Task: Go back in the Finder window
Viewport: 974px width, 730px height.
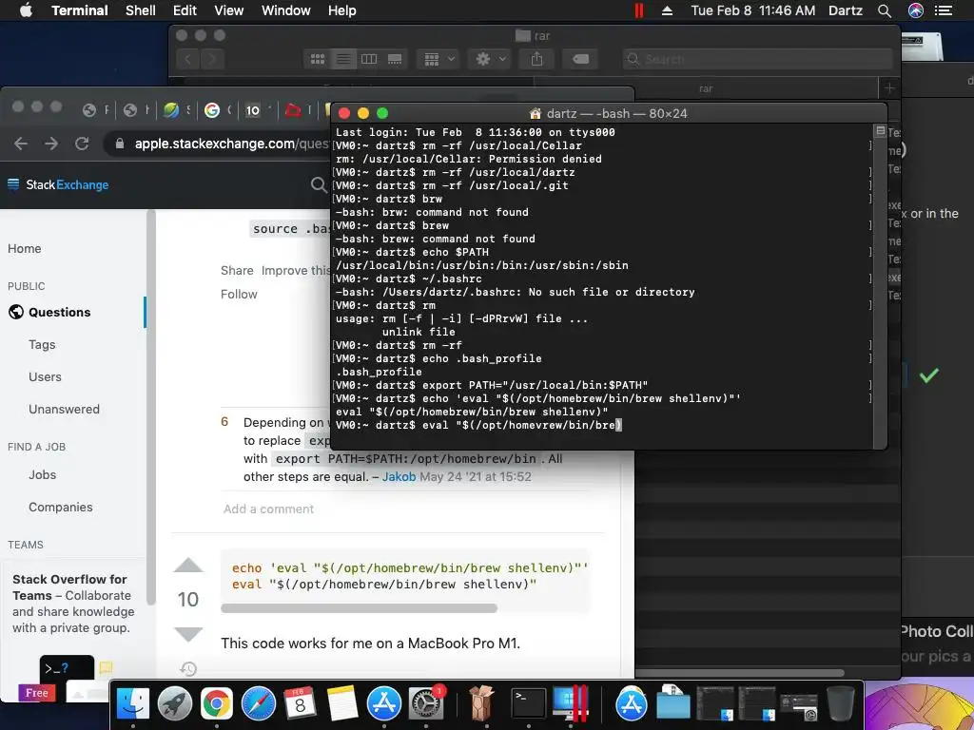Action: (x=187, y=59)
